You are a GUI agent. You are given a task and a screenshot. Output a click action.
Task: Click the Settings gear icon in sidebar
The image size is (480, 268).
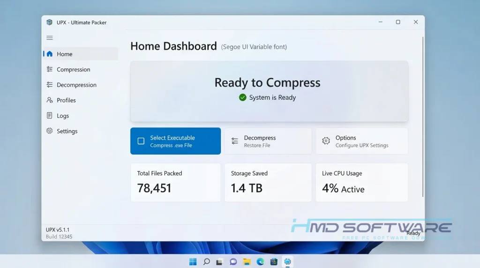coord(50,131)
